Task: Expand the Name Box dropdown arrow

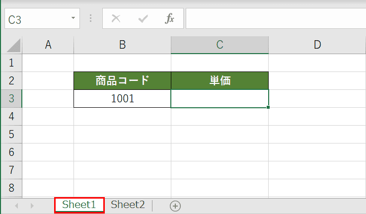Action: pos(73,18)
